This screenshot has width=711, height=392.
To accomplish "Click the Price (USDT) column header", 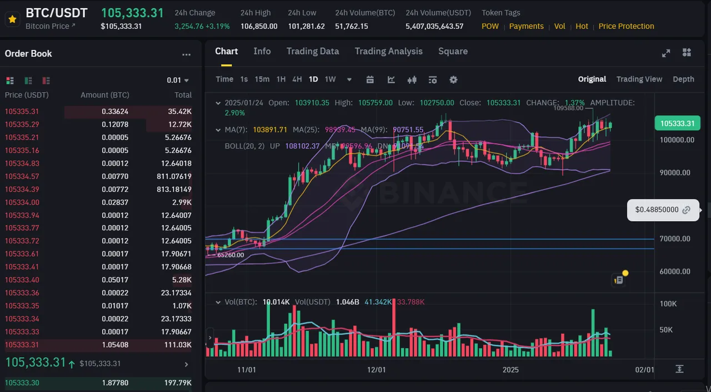I will 27,95.
